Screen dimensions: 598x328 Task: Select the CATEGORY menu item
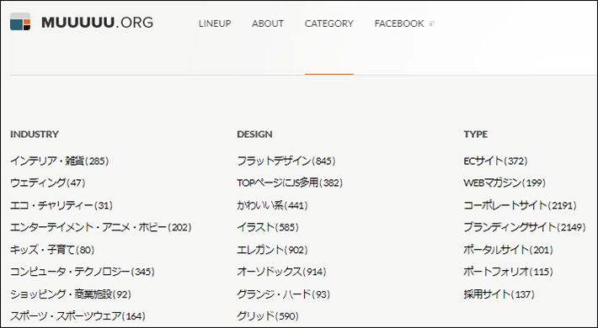(329, 24)
